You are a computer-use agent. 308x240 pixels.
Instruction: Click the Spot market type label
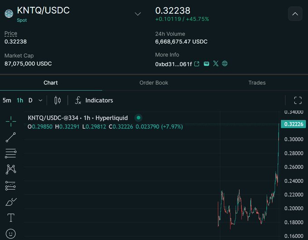(x=22, y=20)
